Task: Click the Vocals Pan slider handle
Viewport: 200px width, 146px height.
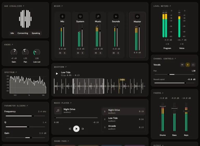Action: (x=168, y=75)
